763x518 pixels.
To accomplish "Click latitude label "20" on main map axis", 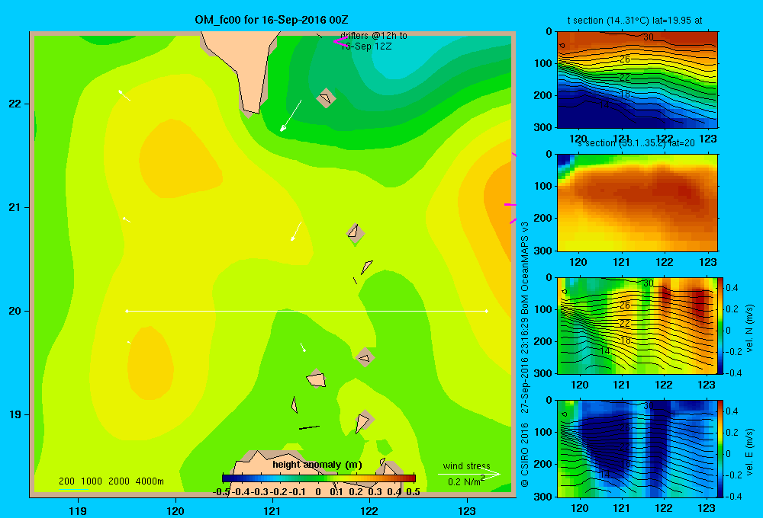I will (x=15, y=311).
